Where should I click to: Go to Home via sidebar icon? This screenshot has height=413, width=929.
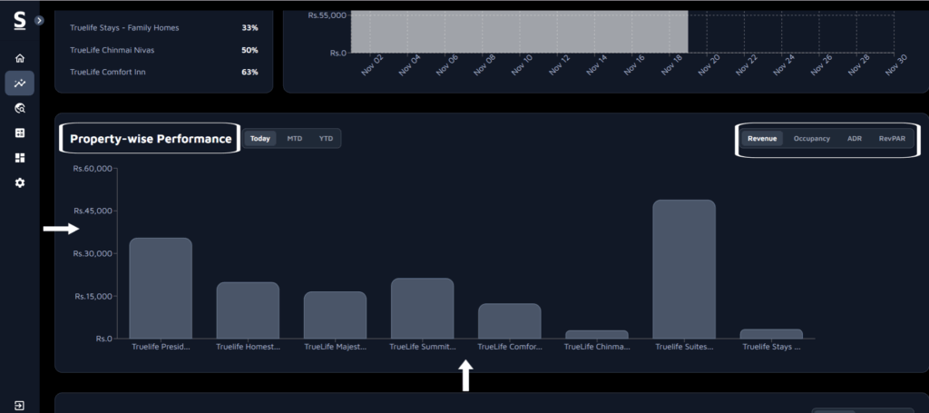coord(20,58)
